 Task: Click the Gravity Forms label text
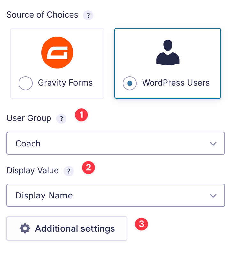click(x=65, y=83)
